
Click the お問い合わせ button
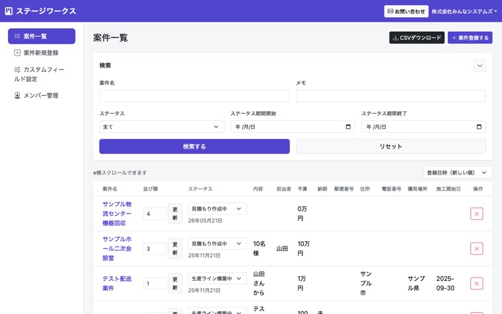click(406, 11)
